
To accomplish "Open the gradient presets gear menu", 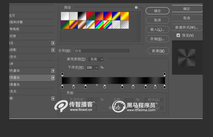I will [137, 7].
